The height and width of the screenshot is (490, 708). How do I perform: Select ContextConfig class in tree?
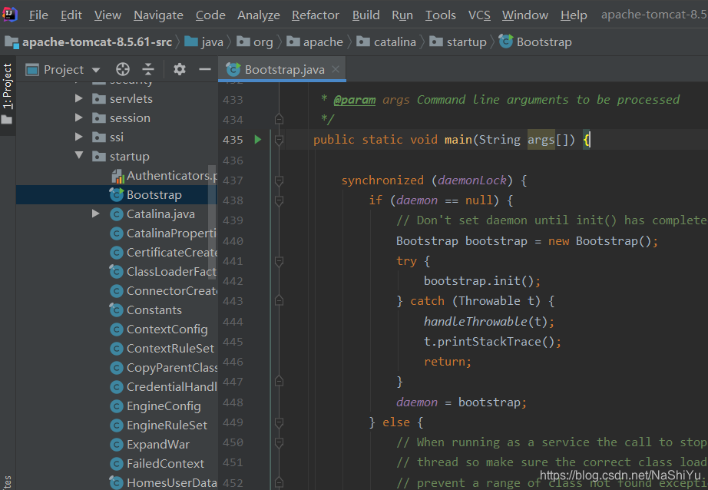pos(159,329)
